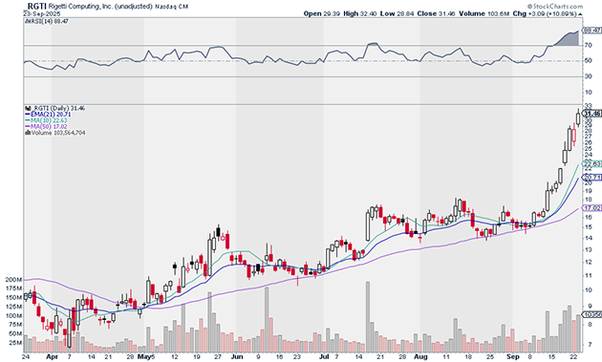Click the Apr label on the date axis
This screenshot has height=362, width=602.
[52, 357]
